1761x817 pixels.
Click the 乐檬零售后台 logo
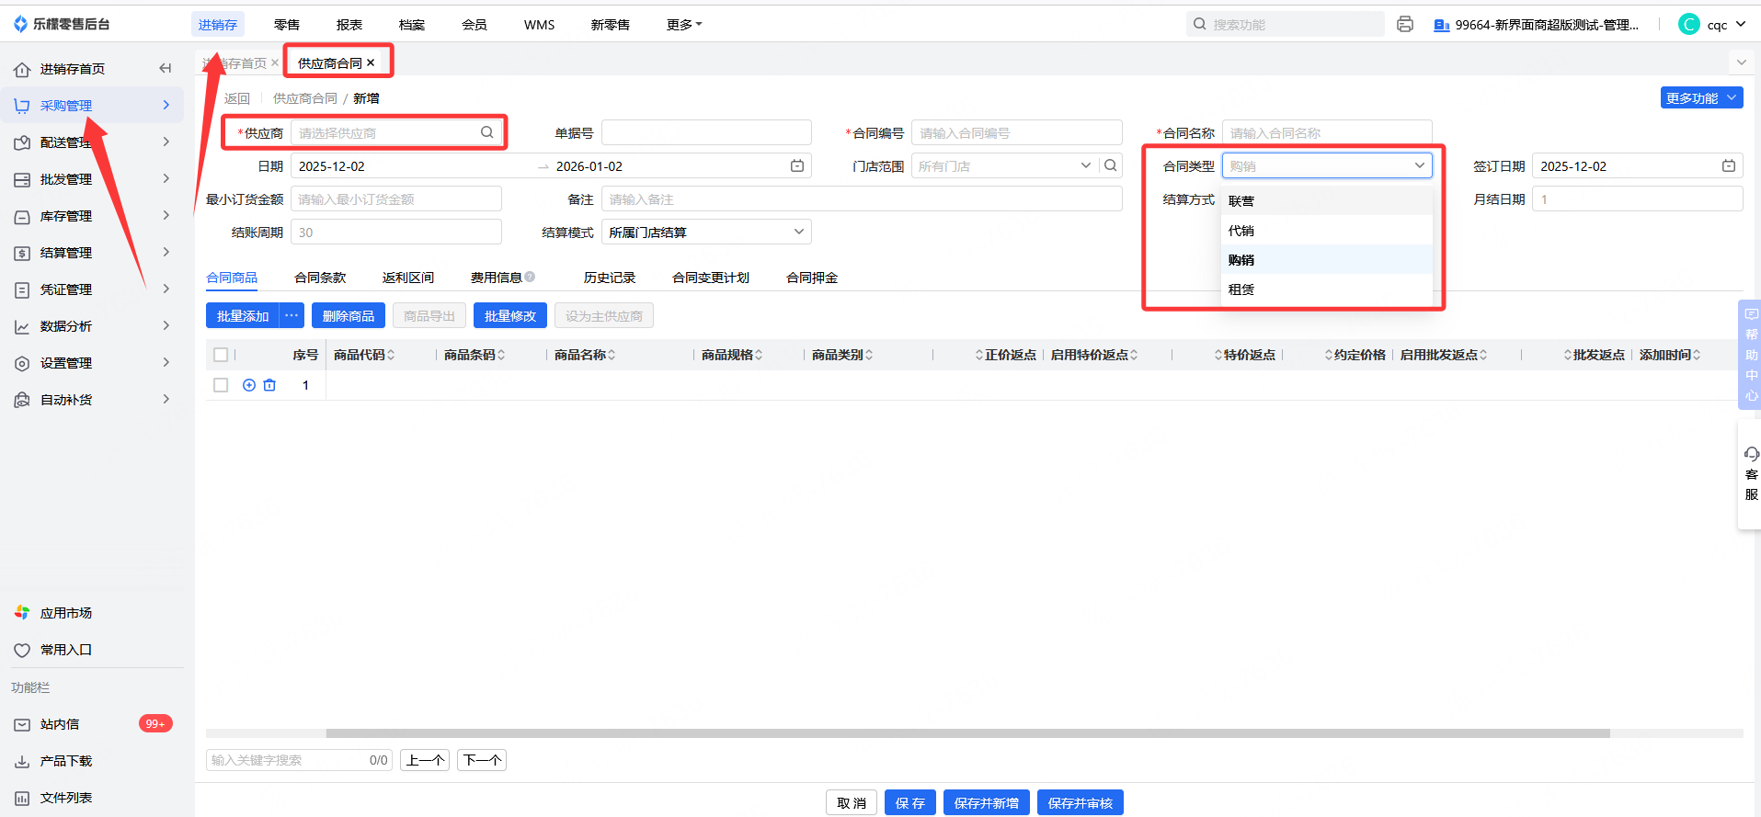click(61, 24)
